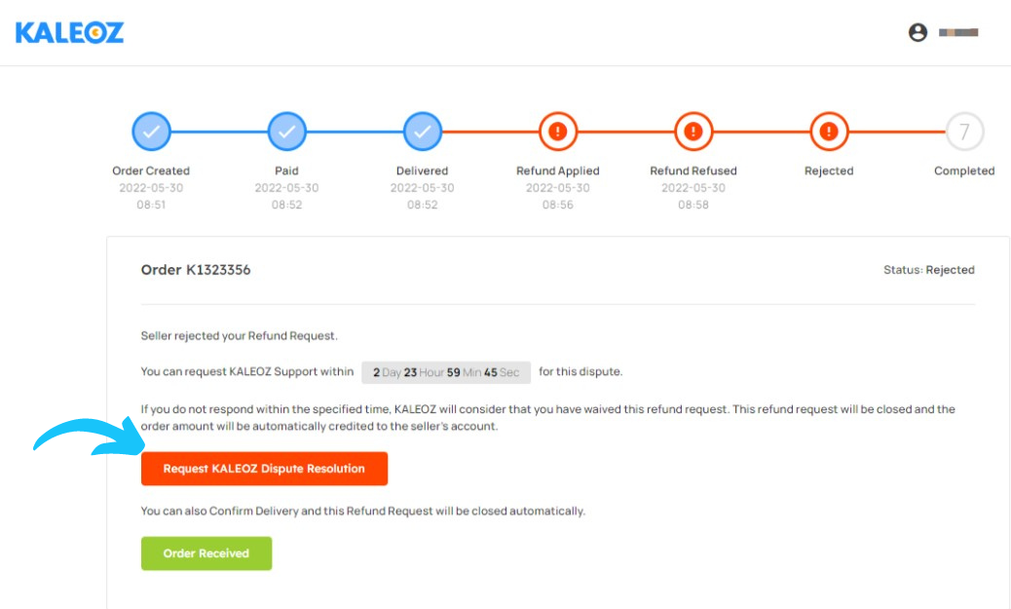Click the 'Completed' step label
Screen dimensions: 1011x609
964,171
